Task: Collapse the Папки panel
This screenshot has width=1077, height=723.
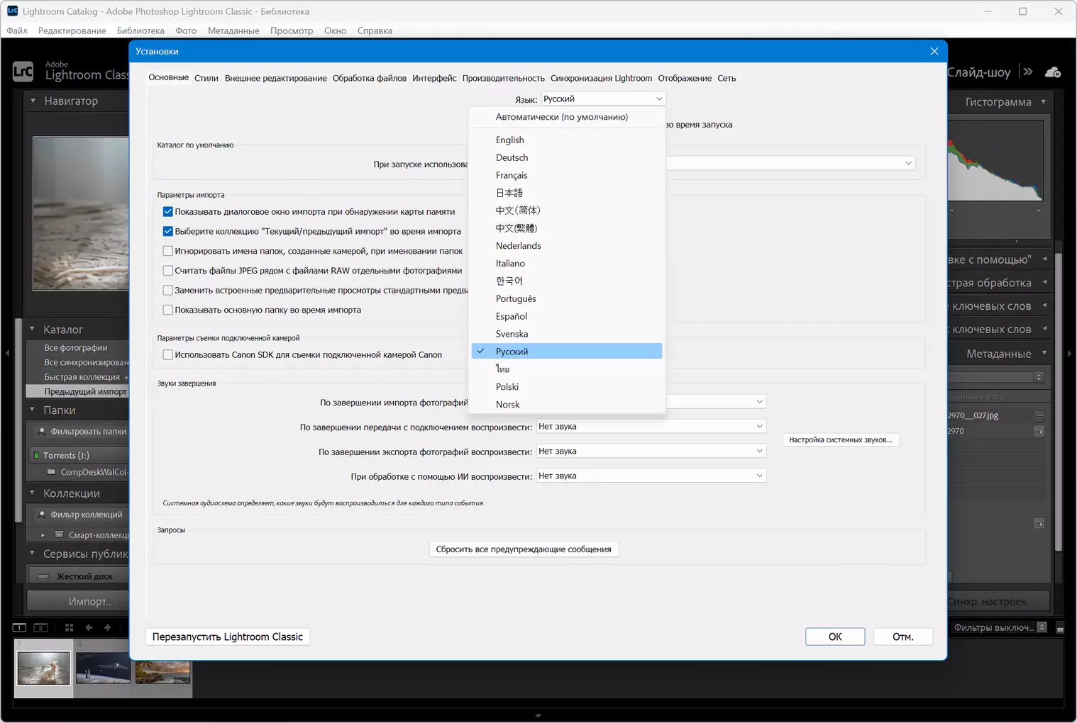Action: (32, 410)
